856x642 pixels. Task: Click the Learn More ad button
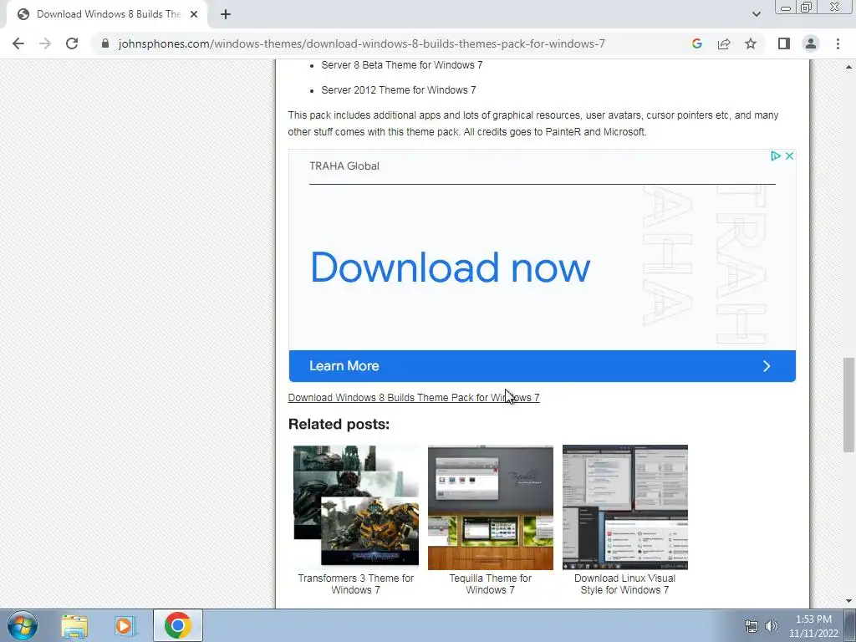click(542, 366)
